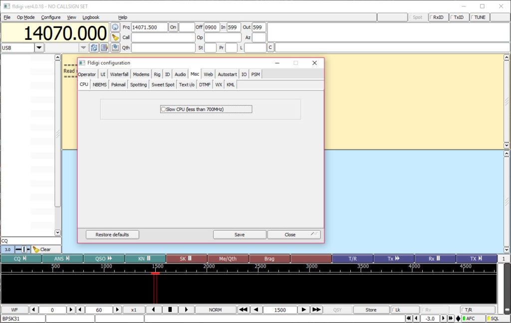Viewport: 511px width, 323px height.
Task: Click the small slider widget beside 3.0
Action: tap(23, 249)
